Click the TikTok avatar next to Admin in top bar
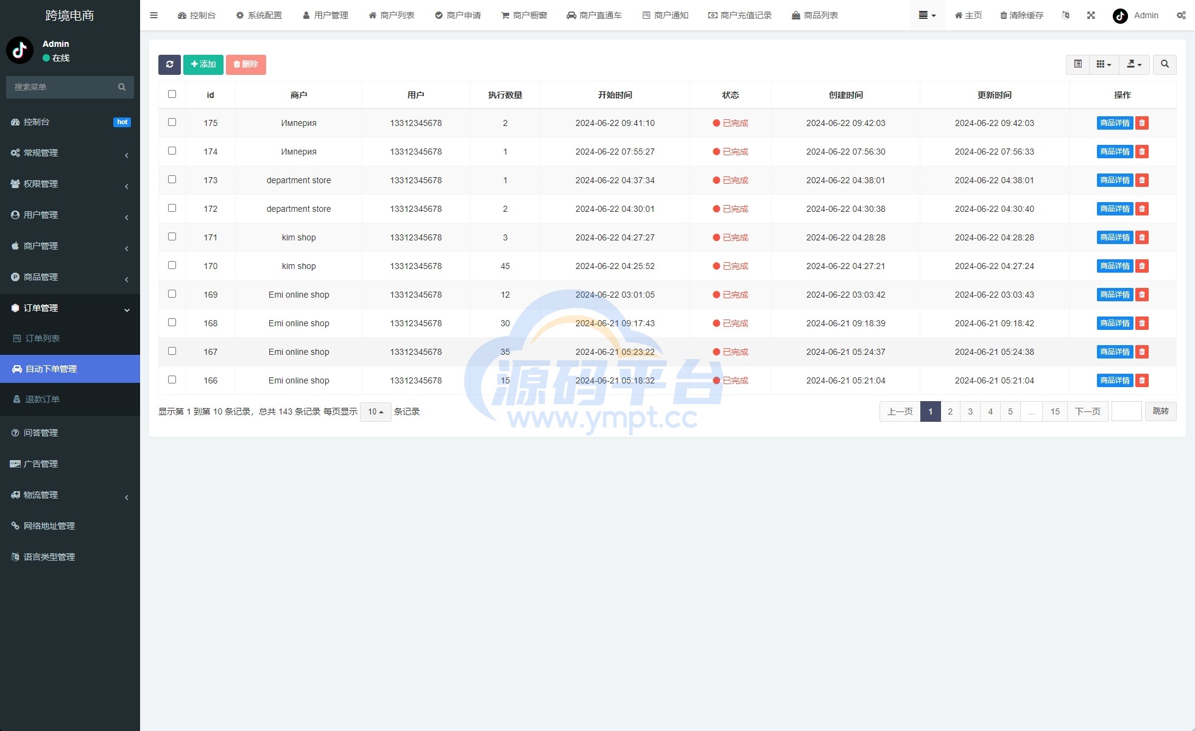Screen dimensions: 1195x731 click(x=1120, y=16)
